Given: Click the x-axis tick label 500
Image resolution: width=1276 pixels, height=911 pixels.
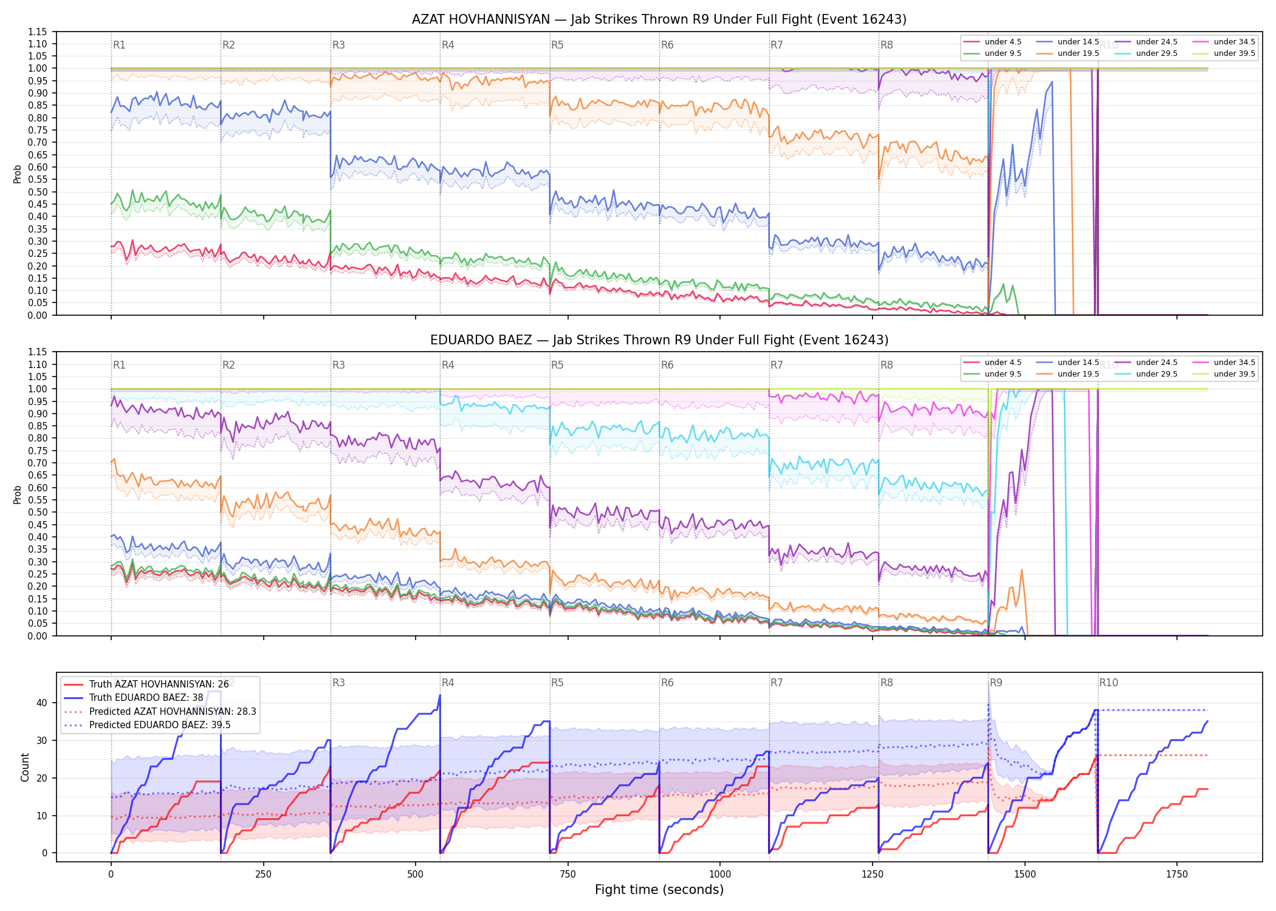Looking at the screenshot, I should 416,875.
